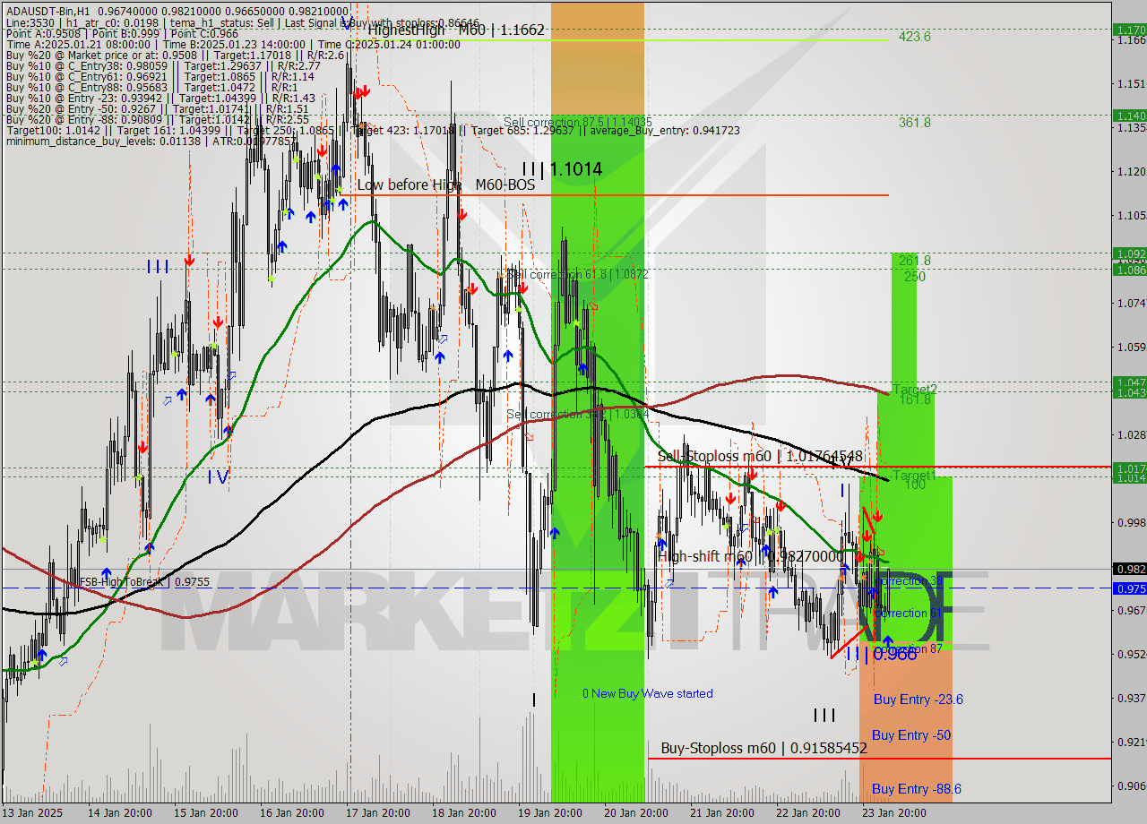Click the 13 Jan 2025 date label

point(31,813)
